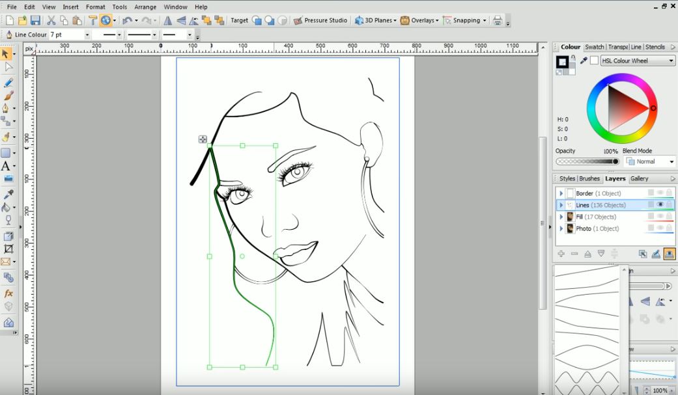The image size is (678, 395).
Task: Activate the Artistic Text tool
Action: coord(6,167)
